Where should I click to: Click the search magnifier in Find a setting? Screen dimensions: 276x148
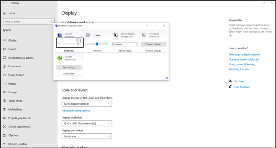coord(52,22)
